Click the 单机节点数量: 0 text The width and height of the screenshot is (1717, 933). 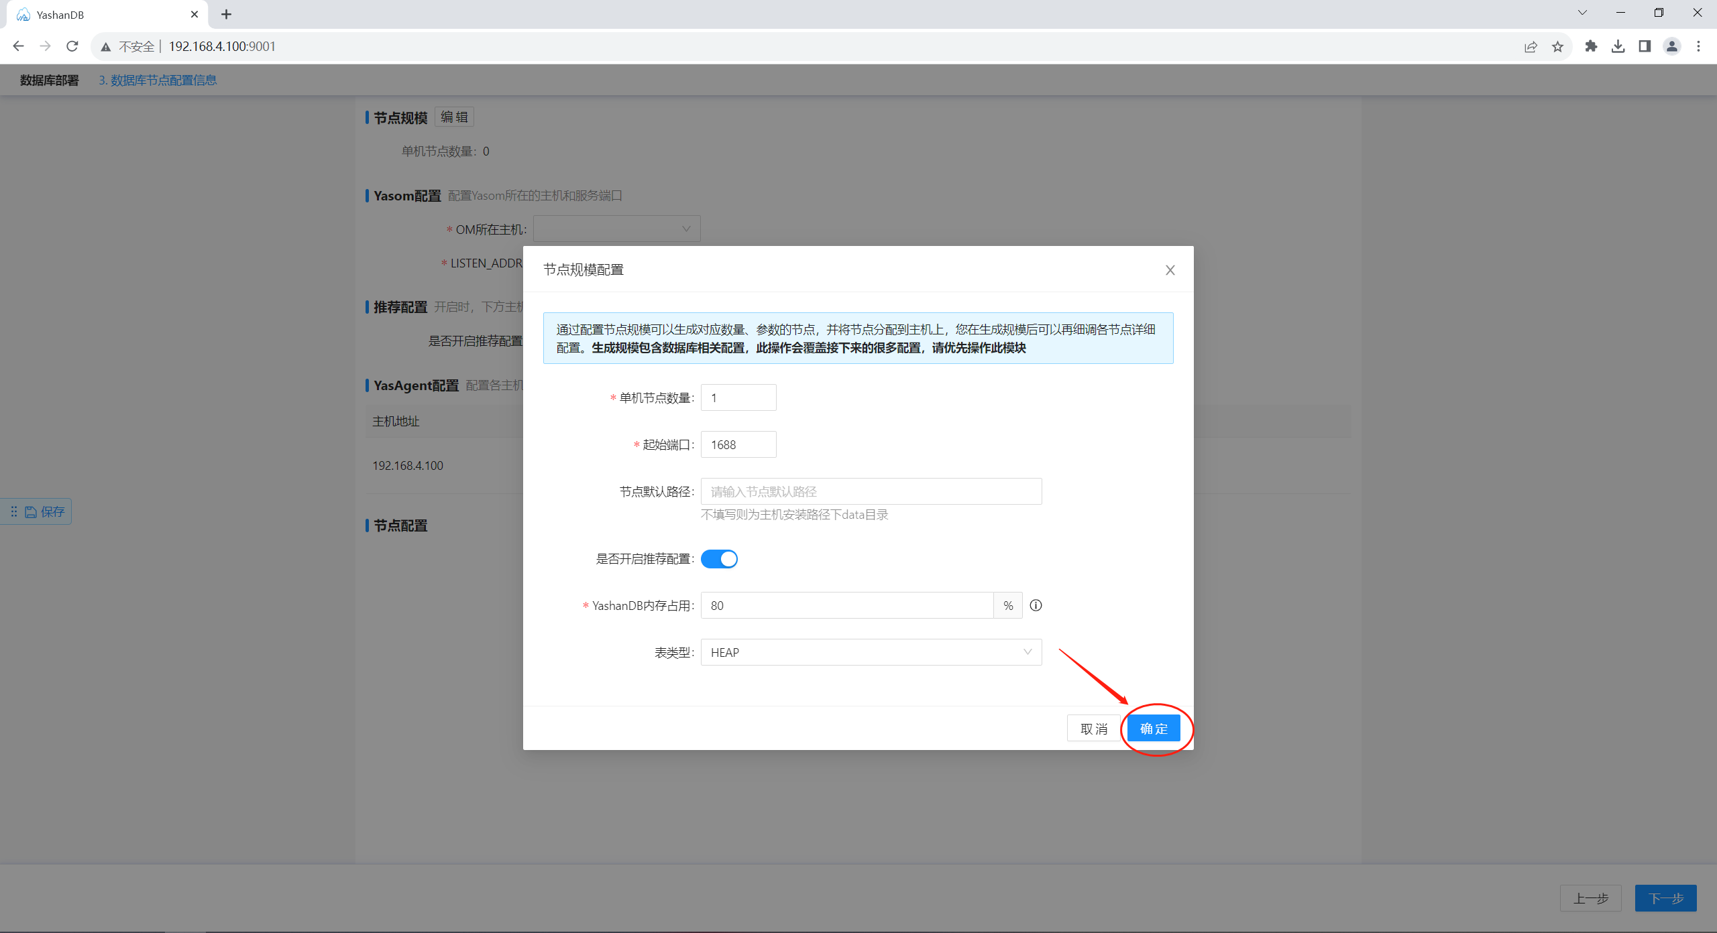tap(445, 151)
